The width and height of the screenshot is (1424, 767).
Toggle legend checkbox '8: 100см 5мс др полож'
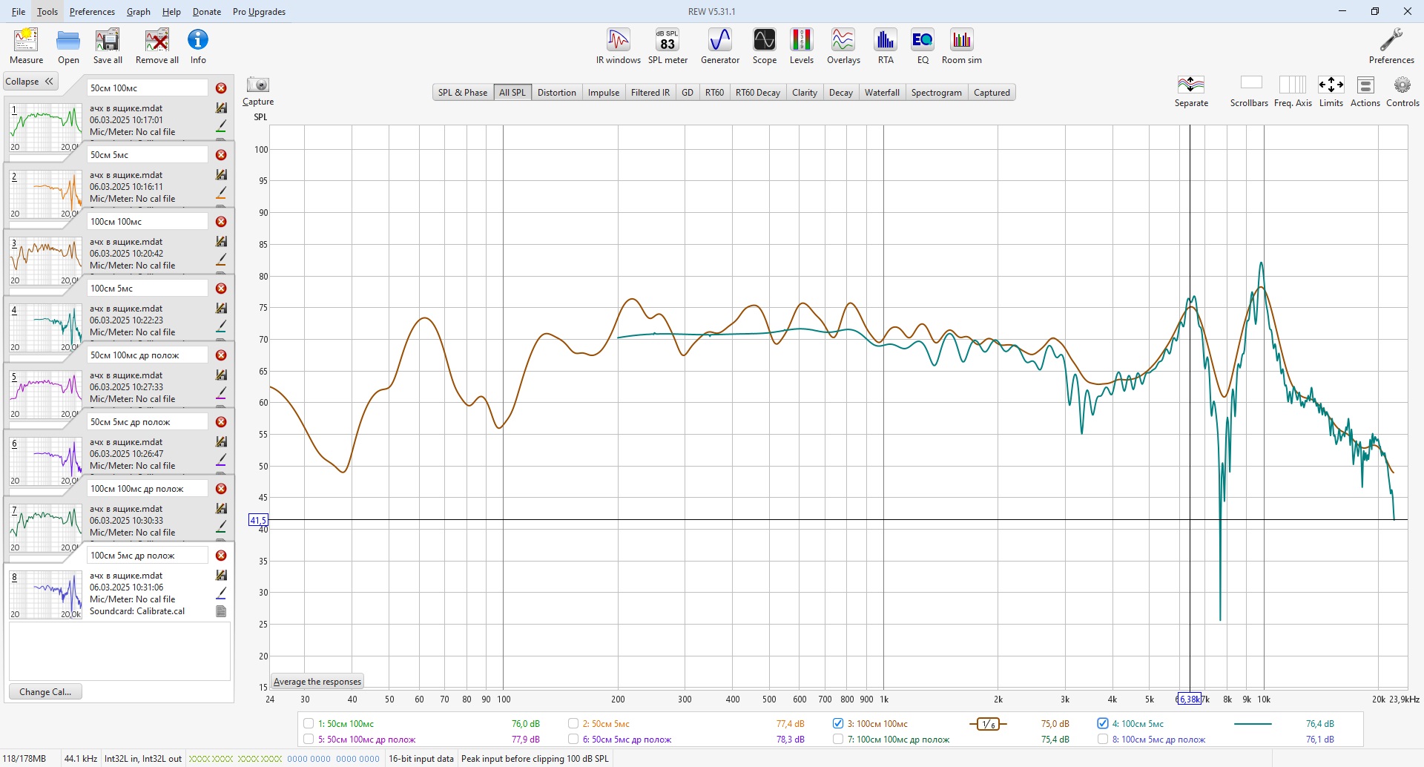(x=1103, y=740)
